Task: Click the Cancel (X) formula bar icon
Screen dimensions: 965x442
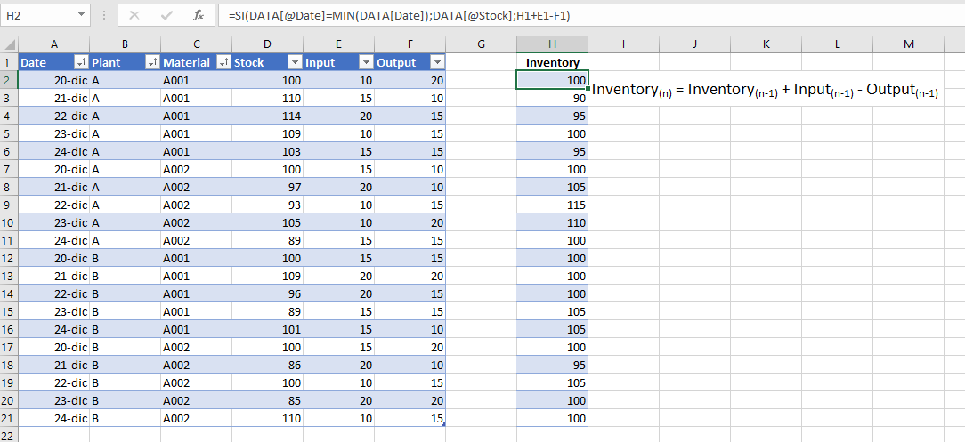Action: 134,15
